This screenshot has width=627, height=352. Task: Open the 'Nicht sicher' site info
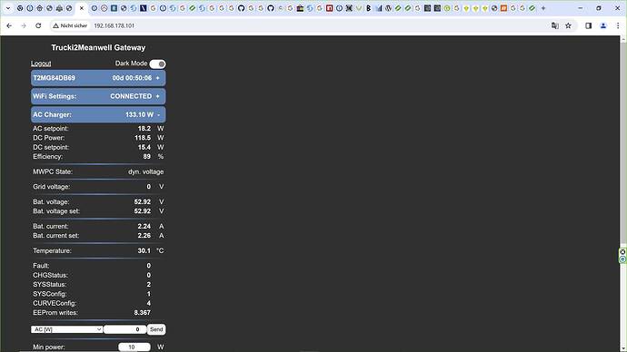click(x=70, y=25)
